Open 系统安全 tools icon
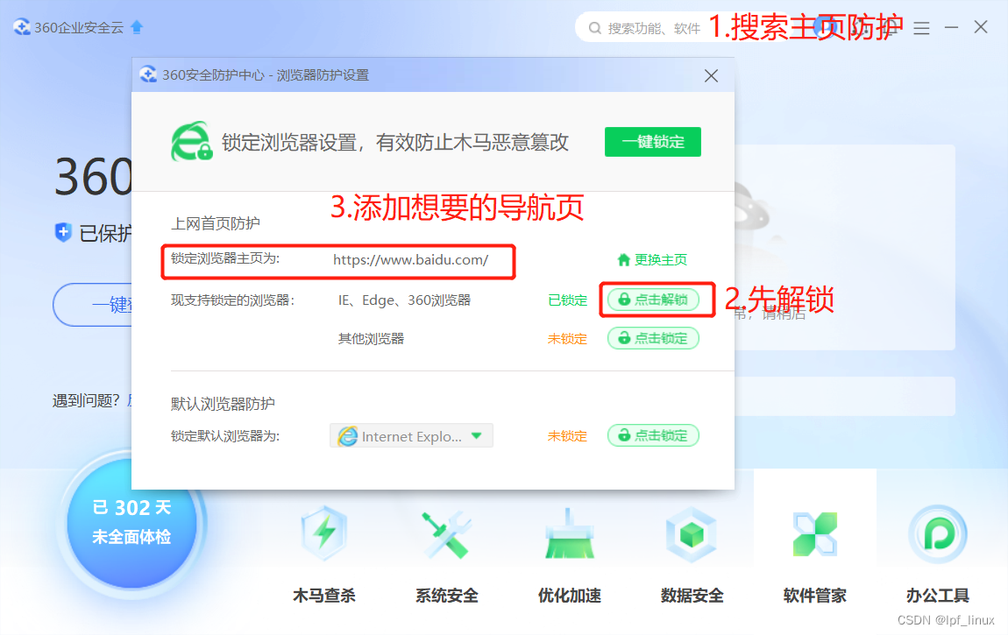 [447, 534]
